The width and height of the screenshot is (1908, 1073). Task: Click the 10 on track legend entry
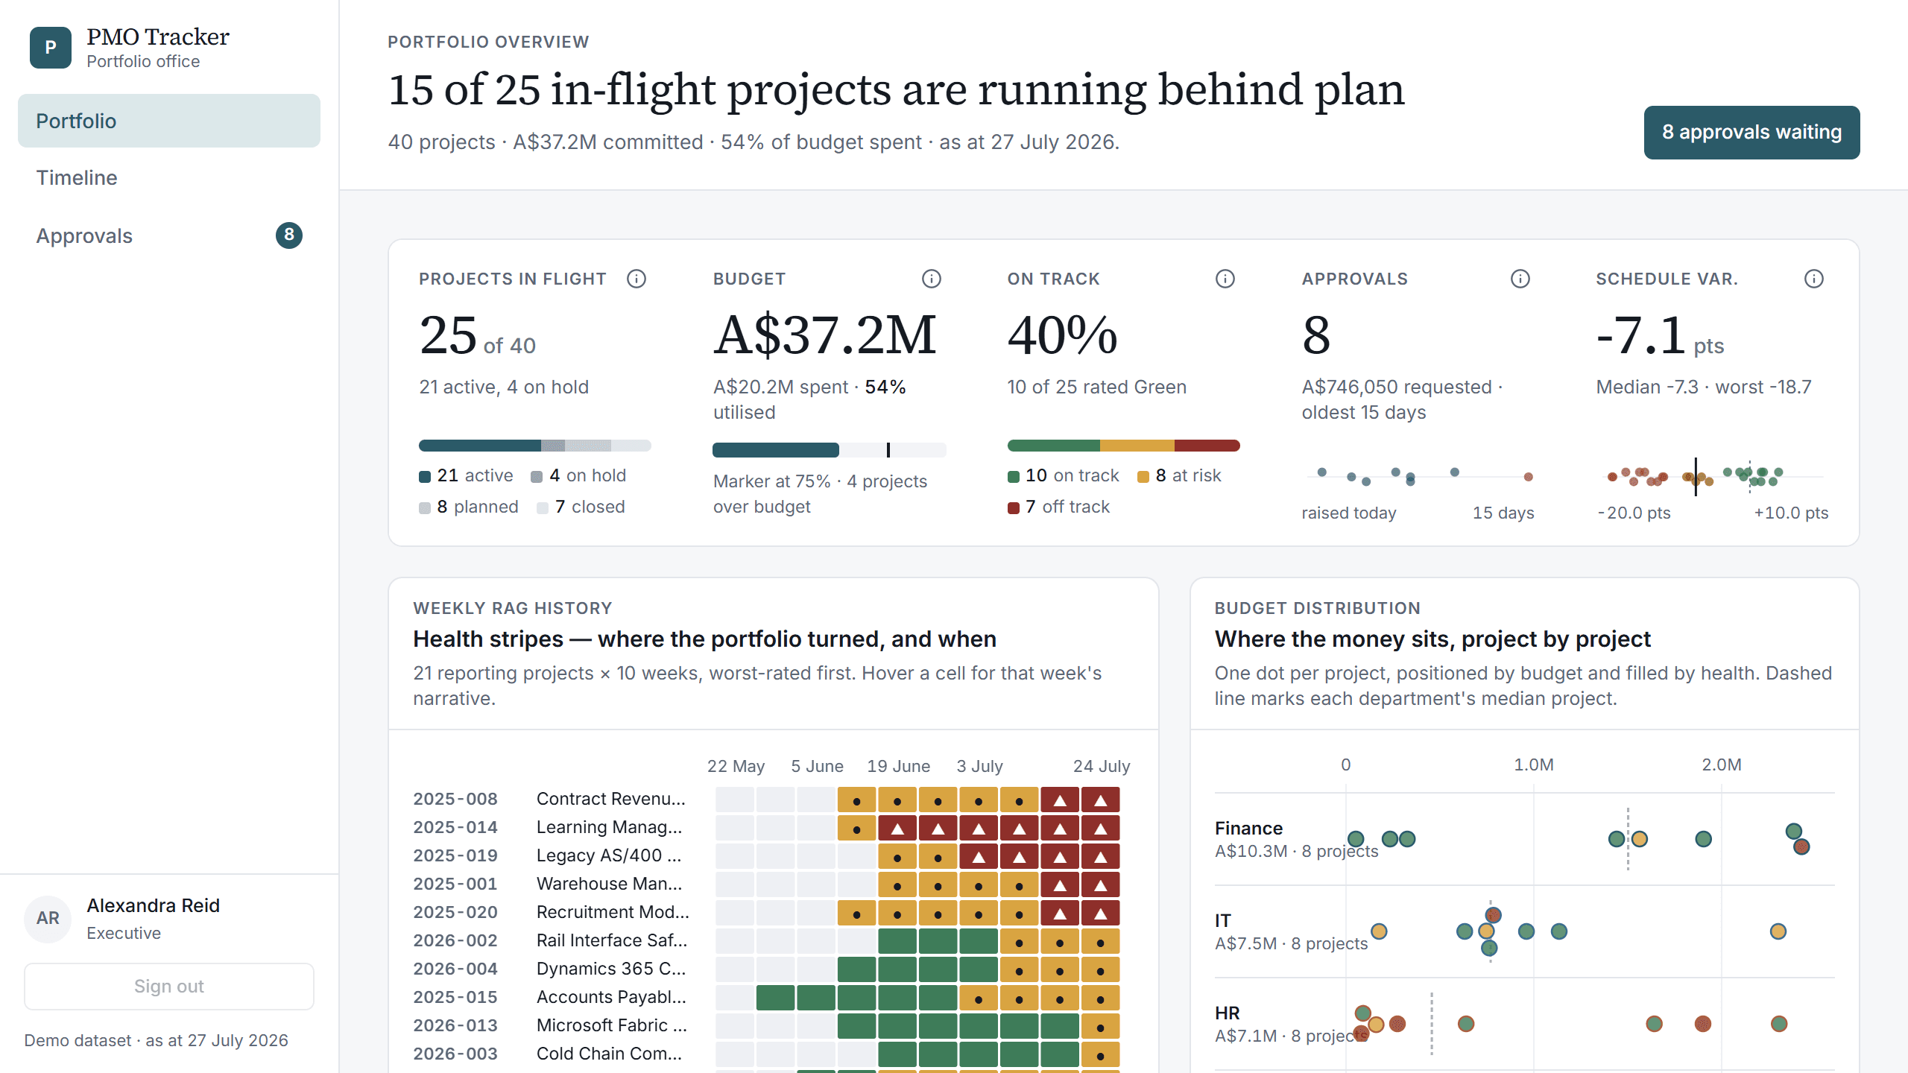(1064, 475)
